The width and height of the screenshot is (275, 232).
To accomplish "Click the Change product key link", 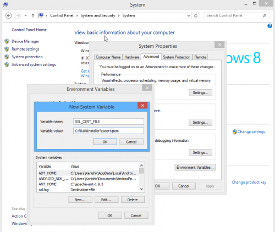I will (249, 182).
